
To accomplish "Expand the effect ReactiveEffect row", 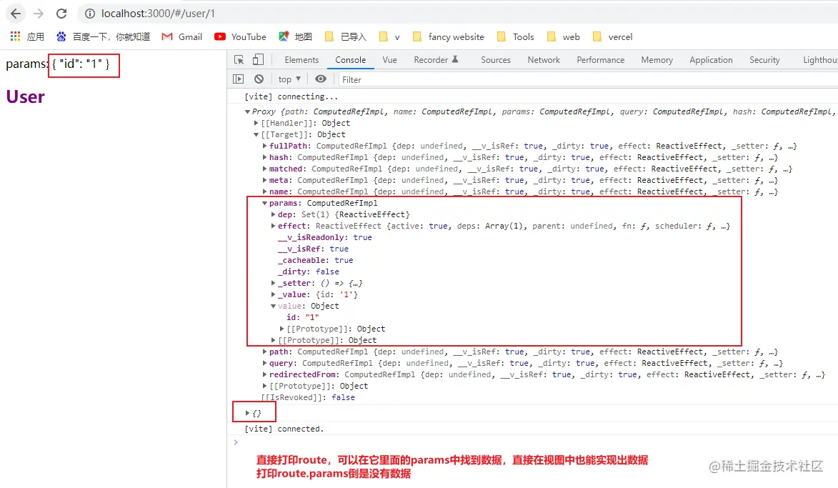I will [x=273, y=226].
